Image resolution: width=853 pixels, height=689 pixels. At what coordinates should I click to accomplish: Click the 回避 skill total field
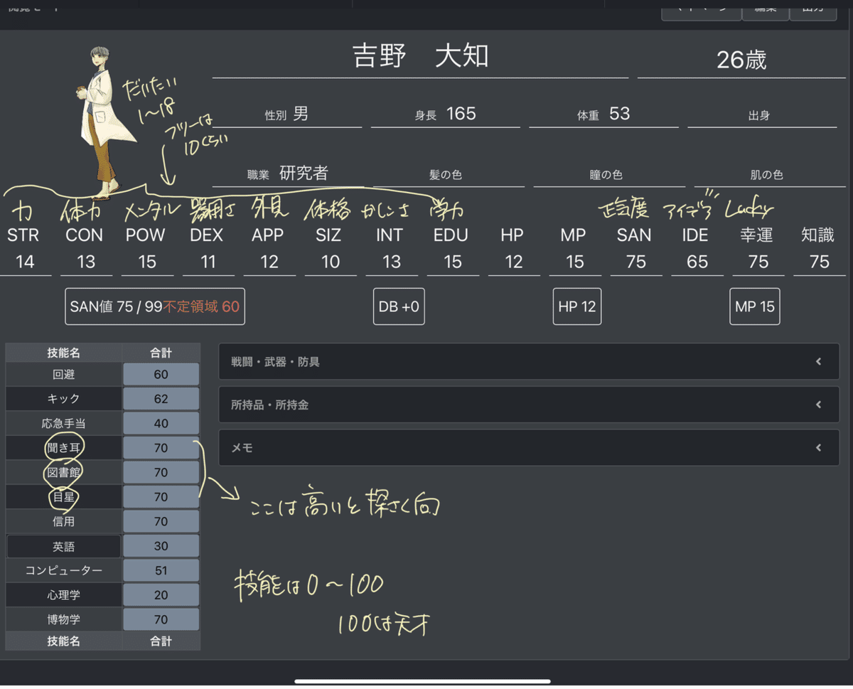coord(161,374)
